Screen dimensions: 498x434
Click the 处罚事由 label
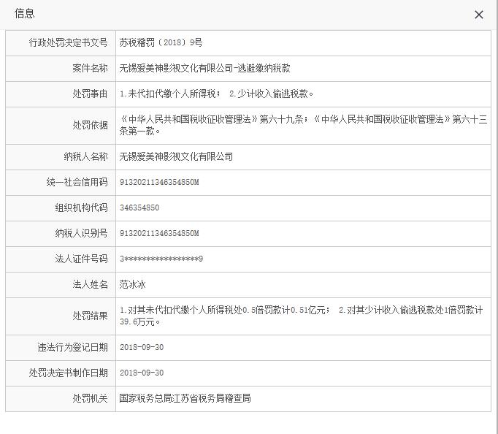click(91, 94)
